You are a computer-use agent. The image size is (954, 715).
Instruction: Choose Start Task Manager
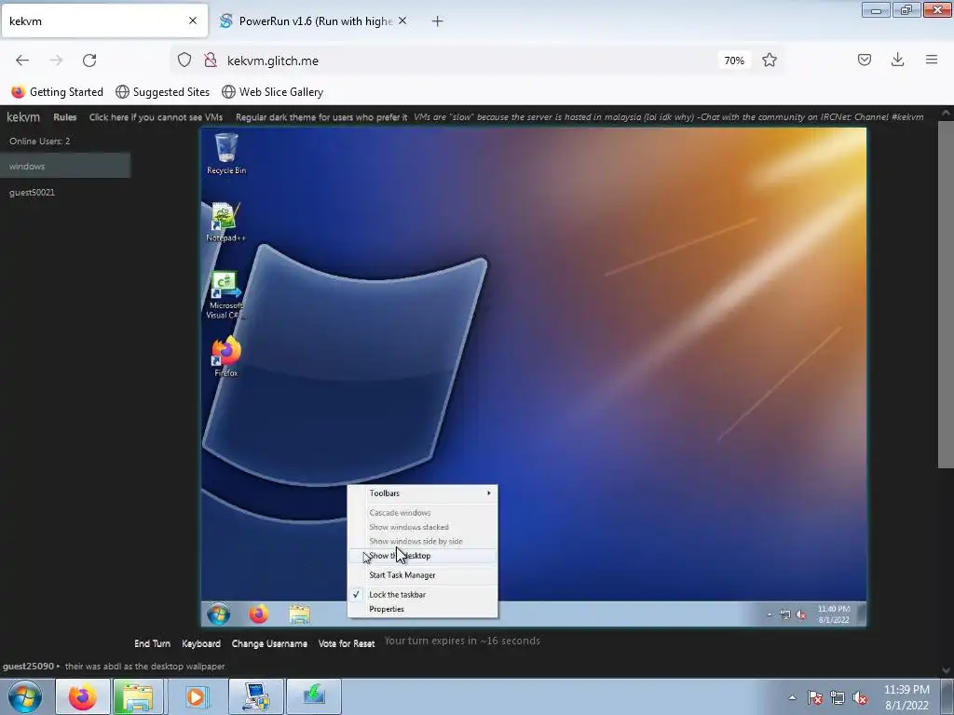click(422, 575)
